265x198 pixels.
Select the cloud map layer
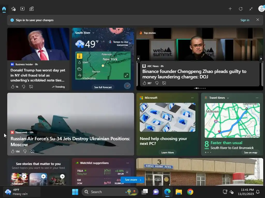tap(79, 69)
